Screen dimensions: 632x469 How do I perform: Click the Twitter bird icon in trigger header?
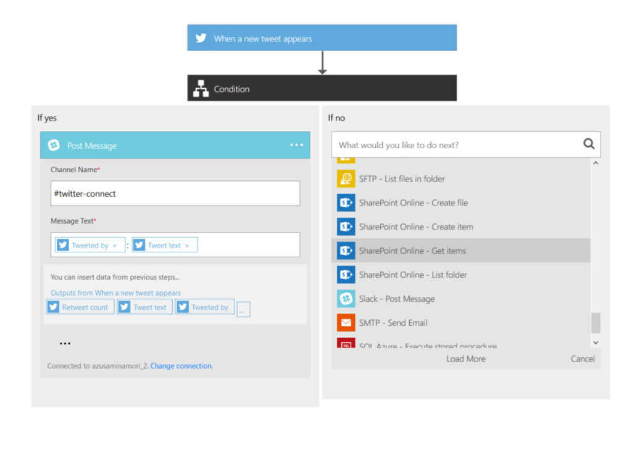(201, 38)
